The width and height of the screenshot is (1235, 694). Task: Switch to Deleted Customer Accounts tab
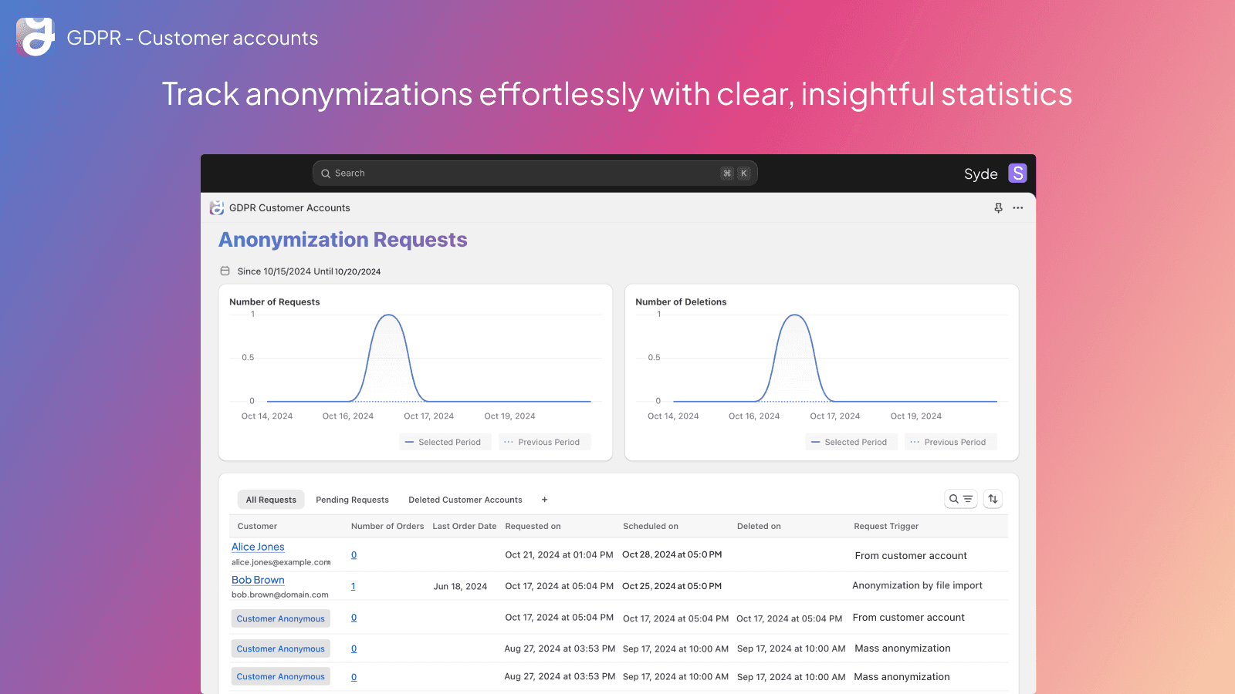pyautogui.click(x=465, y=500)
